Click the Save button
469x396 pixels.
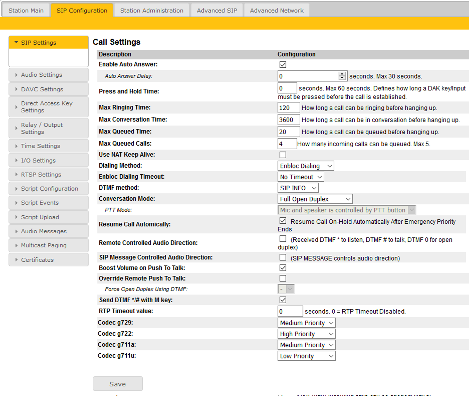tap(118, 384)
